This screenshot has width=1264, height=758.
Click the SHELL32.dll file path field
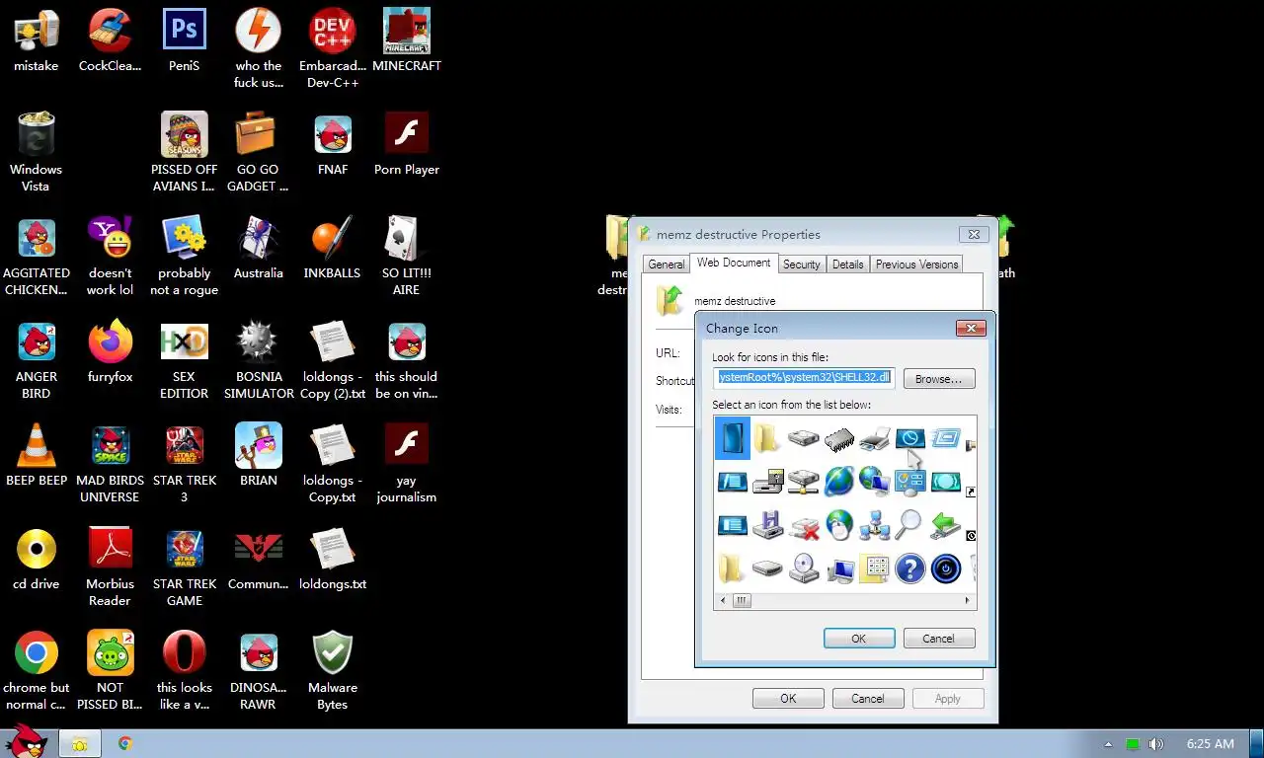pos(804,378)
